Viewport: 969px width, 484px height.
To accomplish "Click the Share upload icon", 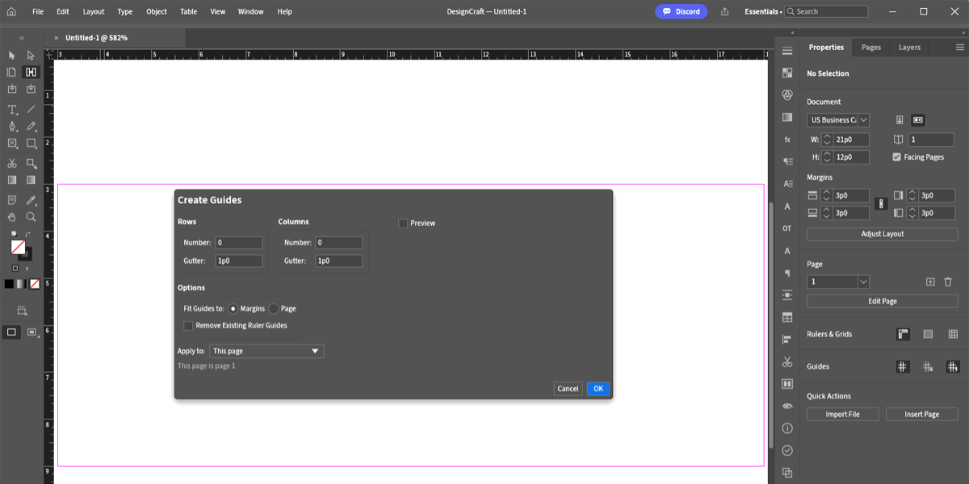I will pos(724,11).
